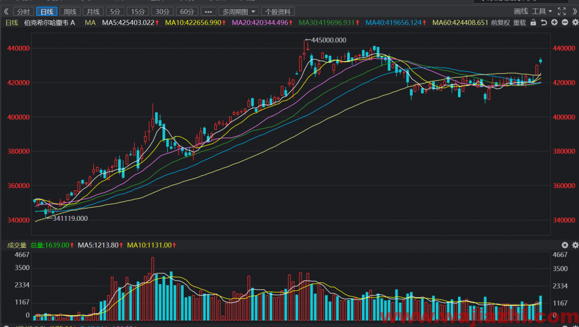This screenshot has width=579, height=327.
Task: Select the 15分 period tab
Action: pos(138,12)
